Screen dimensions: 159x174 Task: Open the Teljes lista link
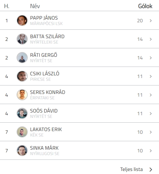(x=132, y=169)
